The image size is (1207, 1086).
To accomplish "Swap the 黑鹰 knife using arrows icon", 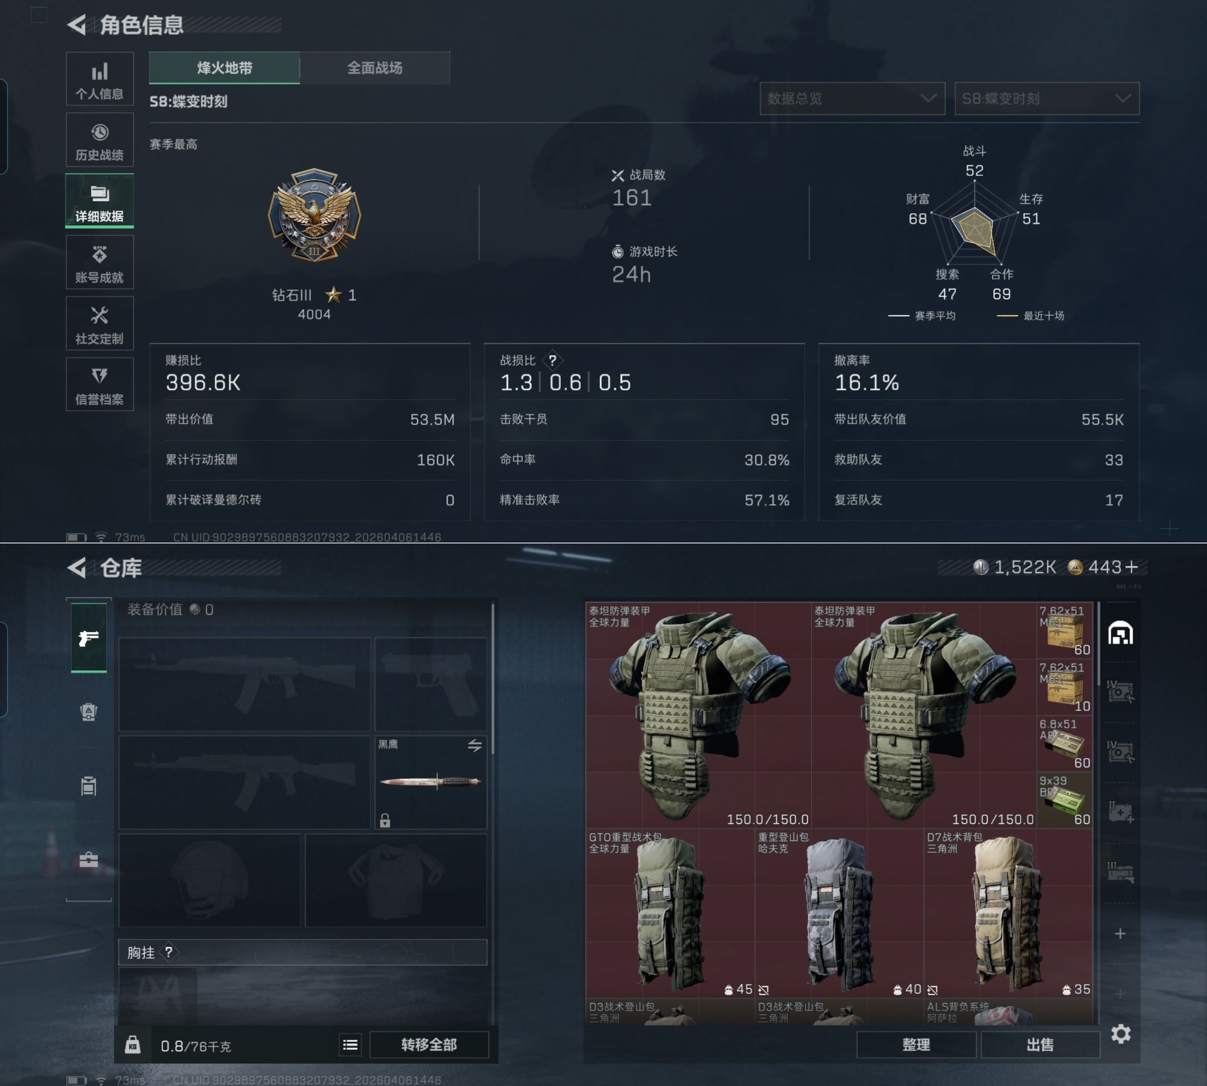I will point(475,745).
